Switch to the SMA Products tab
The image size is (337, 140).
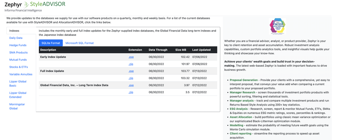[x=19, y=52]
